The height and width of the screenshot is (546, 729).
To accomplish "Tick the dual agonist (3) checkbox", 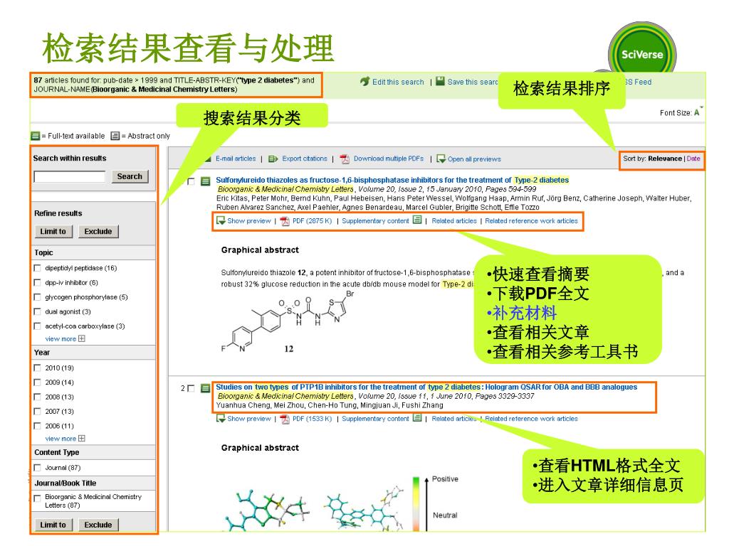I will [x=37, y=311].
